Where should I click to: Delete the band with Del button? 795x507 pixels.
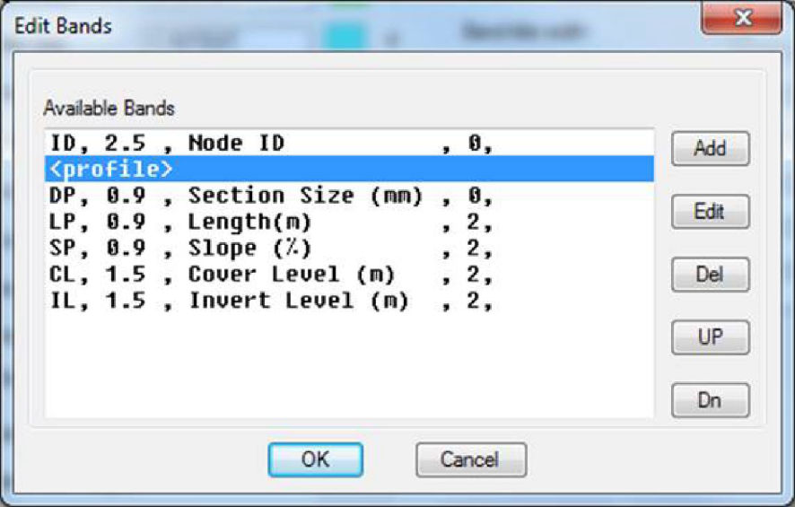(x=710, y=275)
